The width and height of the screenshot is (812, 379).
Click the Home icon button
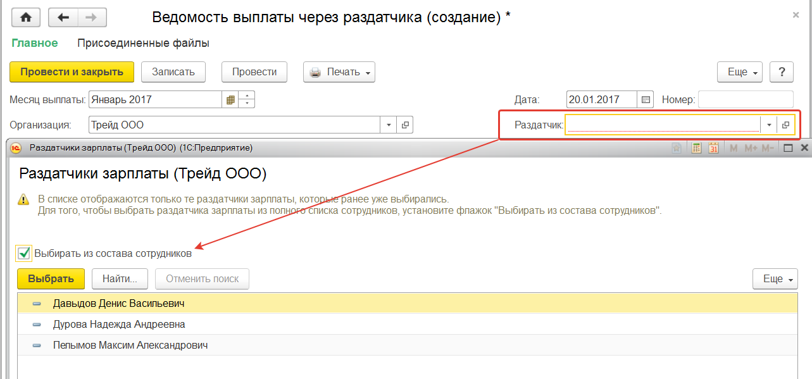click(x=26, y=18)
